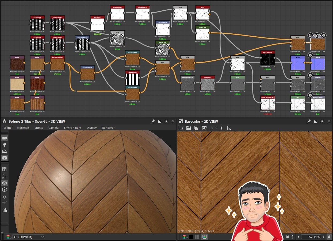Click the monitor display icon in 3D view sidebar
333x241 pixels.
pos(5,158)
